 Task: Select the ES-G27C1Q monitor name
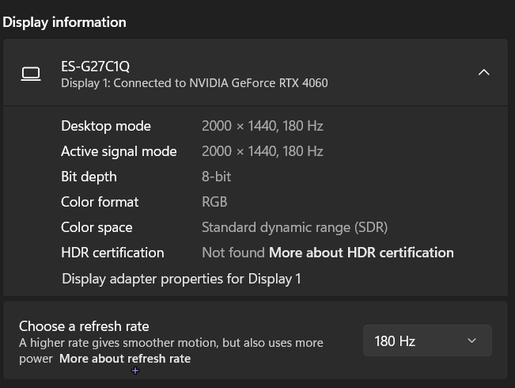pyautogui.click(x=95, y=67)
